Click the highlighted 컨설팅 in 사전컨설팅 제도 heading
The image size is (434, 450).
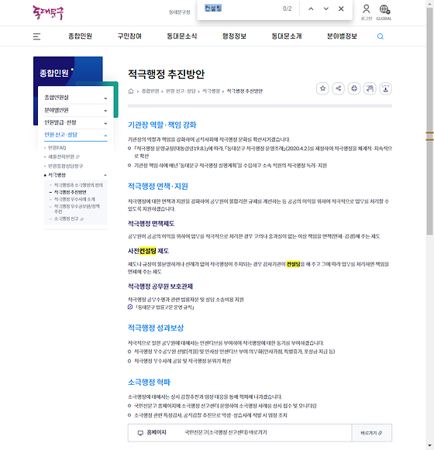pyautogui.click(x=147, y=251)
